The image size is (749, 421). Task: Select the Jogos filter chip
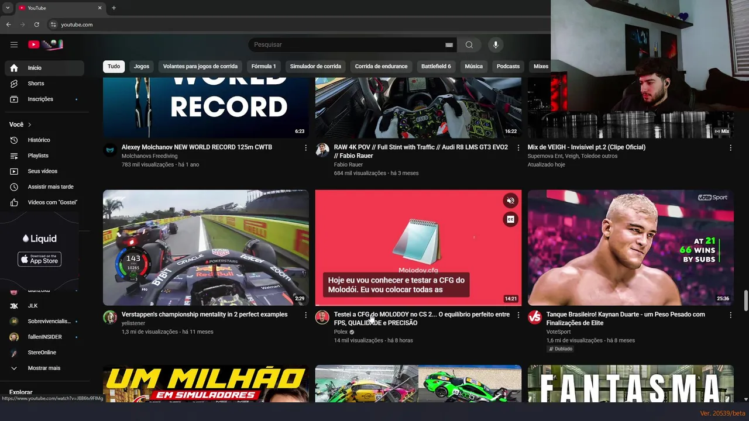pos(142,66)
